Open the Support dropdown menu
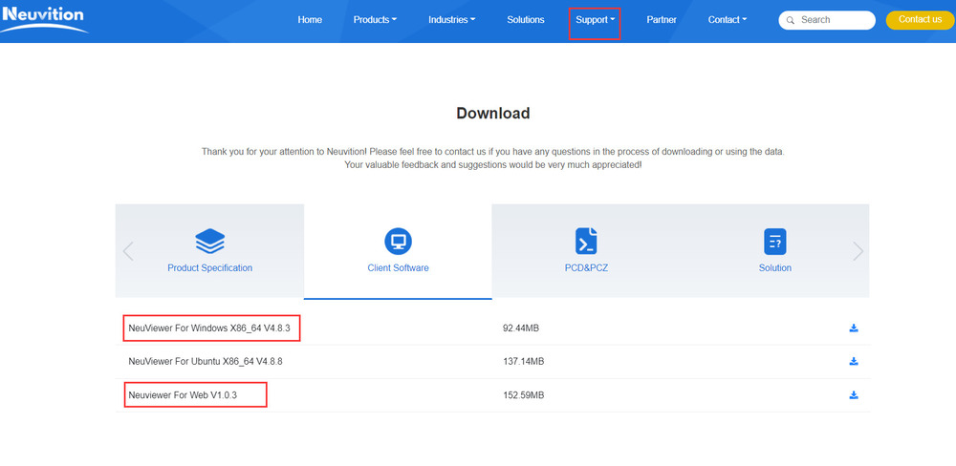The width and height of the screenshot is (956, 466). [x=595, y=19]
